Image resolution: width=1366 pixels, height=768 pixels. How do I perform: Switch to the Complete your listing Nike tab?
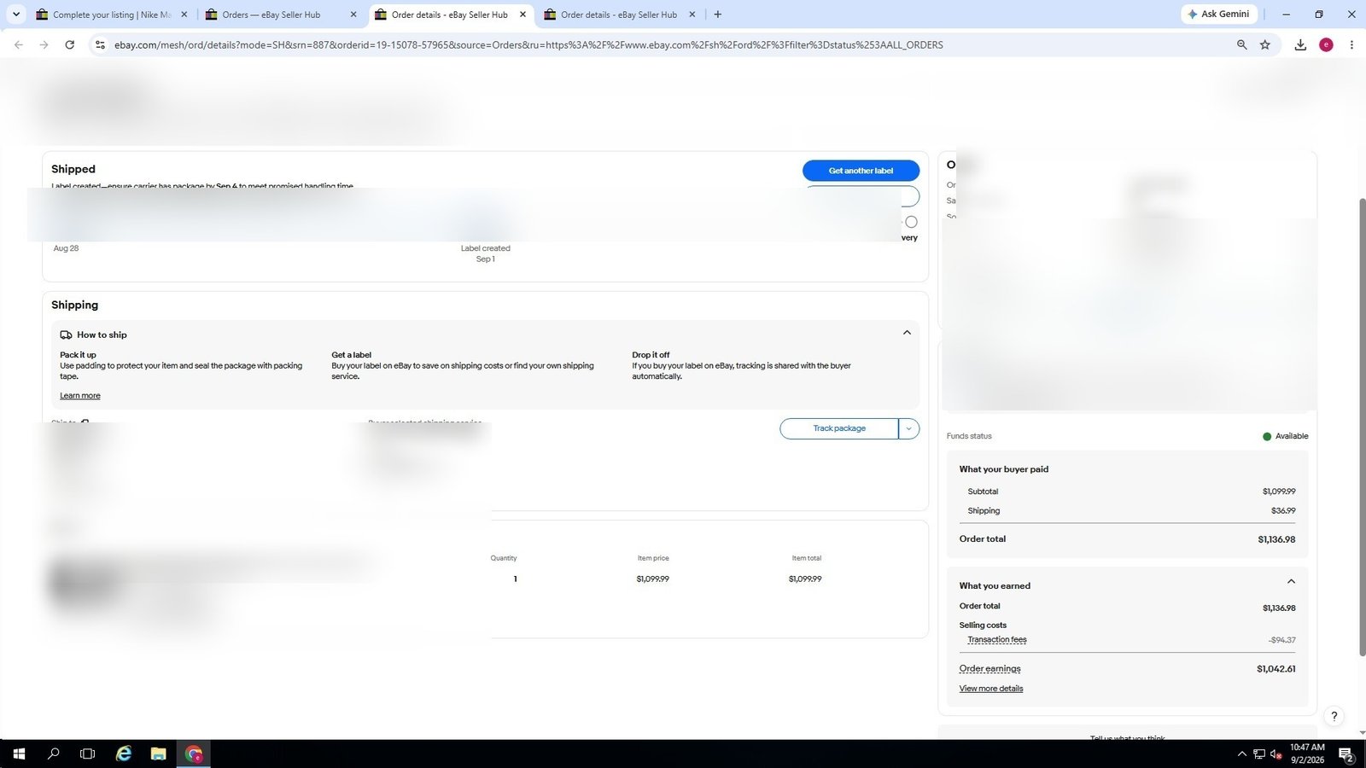click(x=111, y=15)
